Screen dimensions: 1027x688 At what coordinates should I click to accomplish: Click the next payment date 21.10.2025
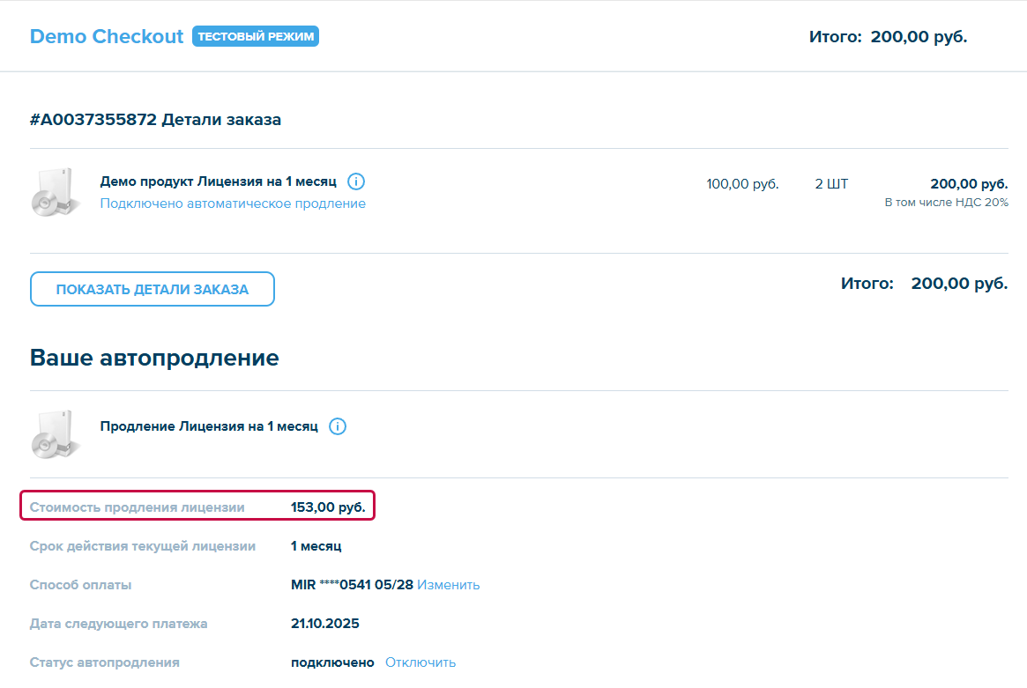[324, 624]
